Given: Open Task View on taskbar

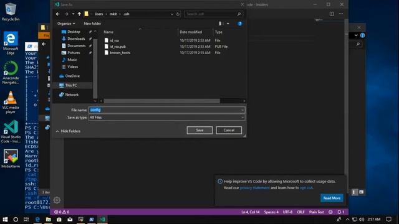Looking at the screenshot, I should (x=26, y=220).
